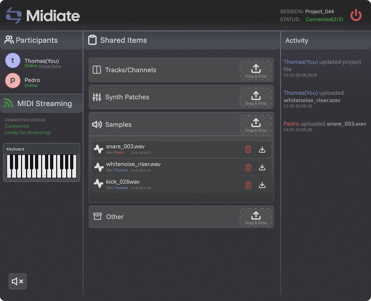This screenshot has height=301, width=371.
Task: Delete the snare_003.wav sample
Action: pyautogui.click(x=248, y=149)
